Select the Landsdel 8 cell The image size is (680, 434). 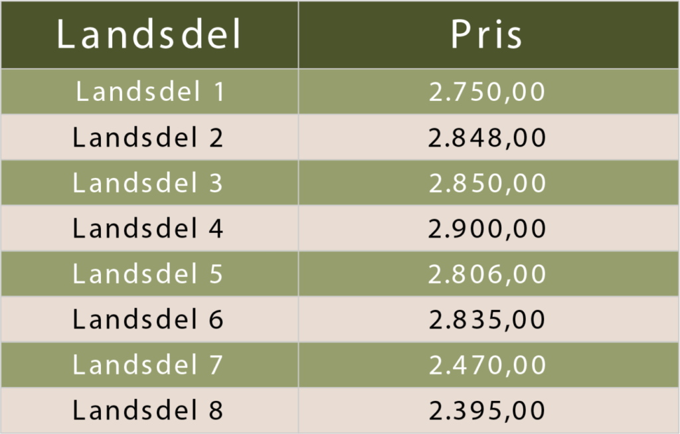click(x=149, y=410)
